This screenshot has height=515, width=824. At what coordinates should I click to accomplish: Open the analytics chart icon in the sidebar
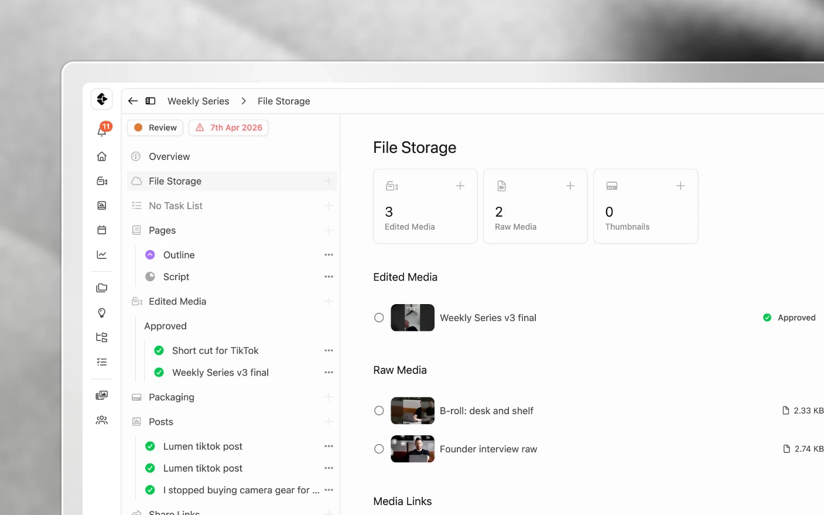102,254
